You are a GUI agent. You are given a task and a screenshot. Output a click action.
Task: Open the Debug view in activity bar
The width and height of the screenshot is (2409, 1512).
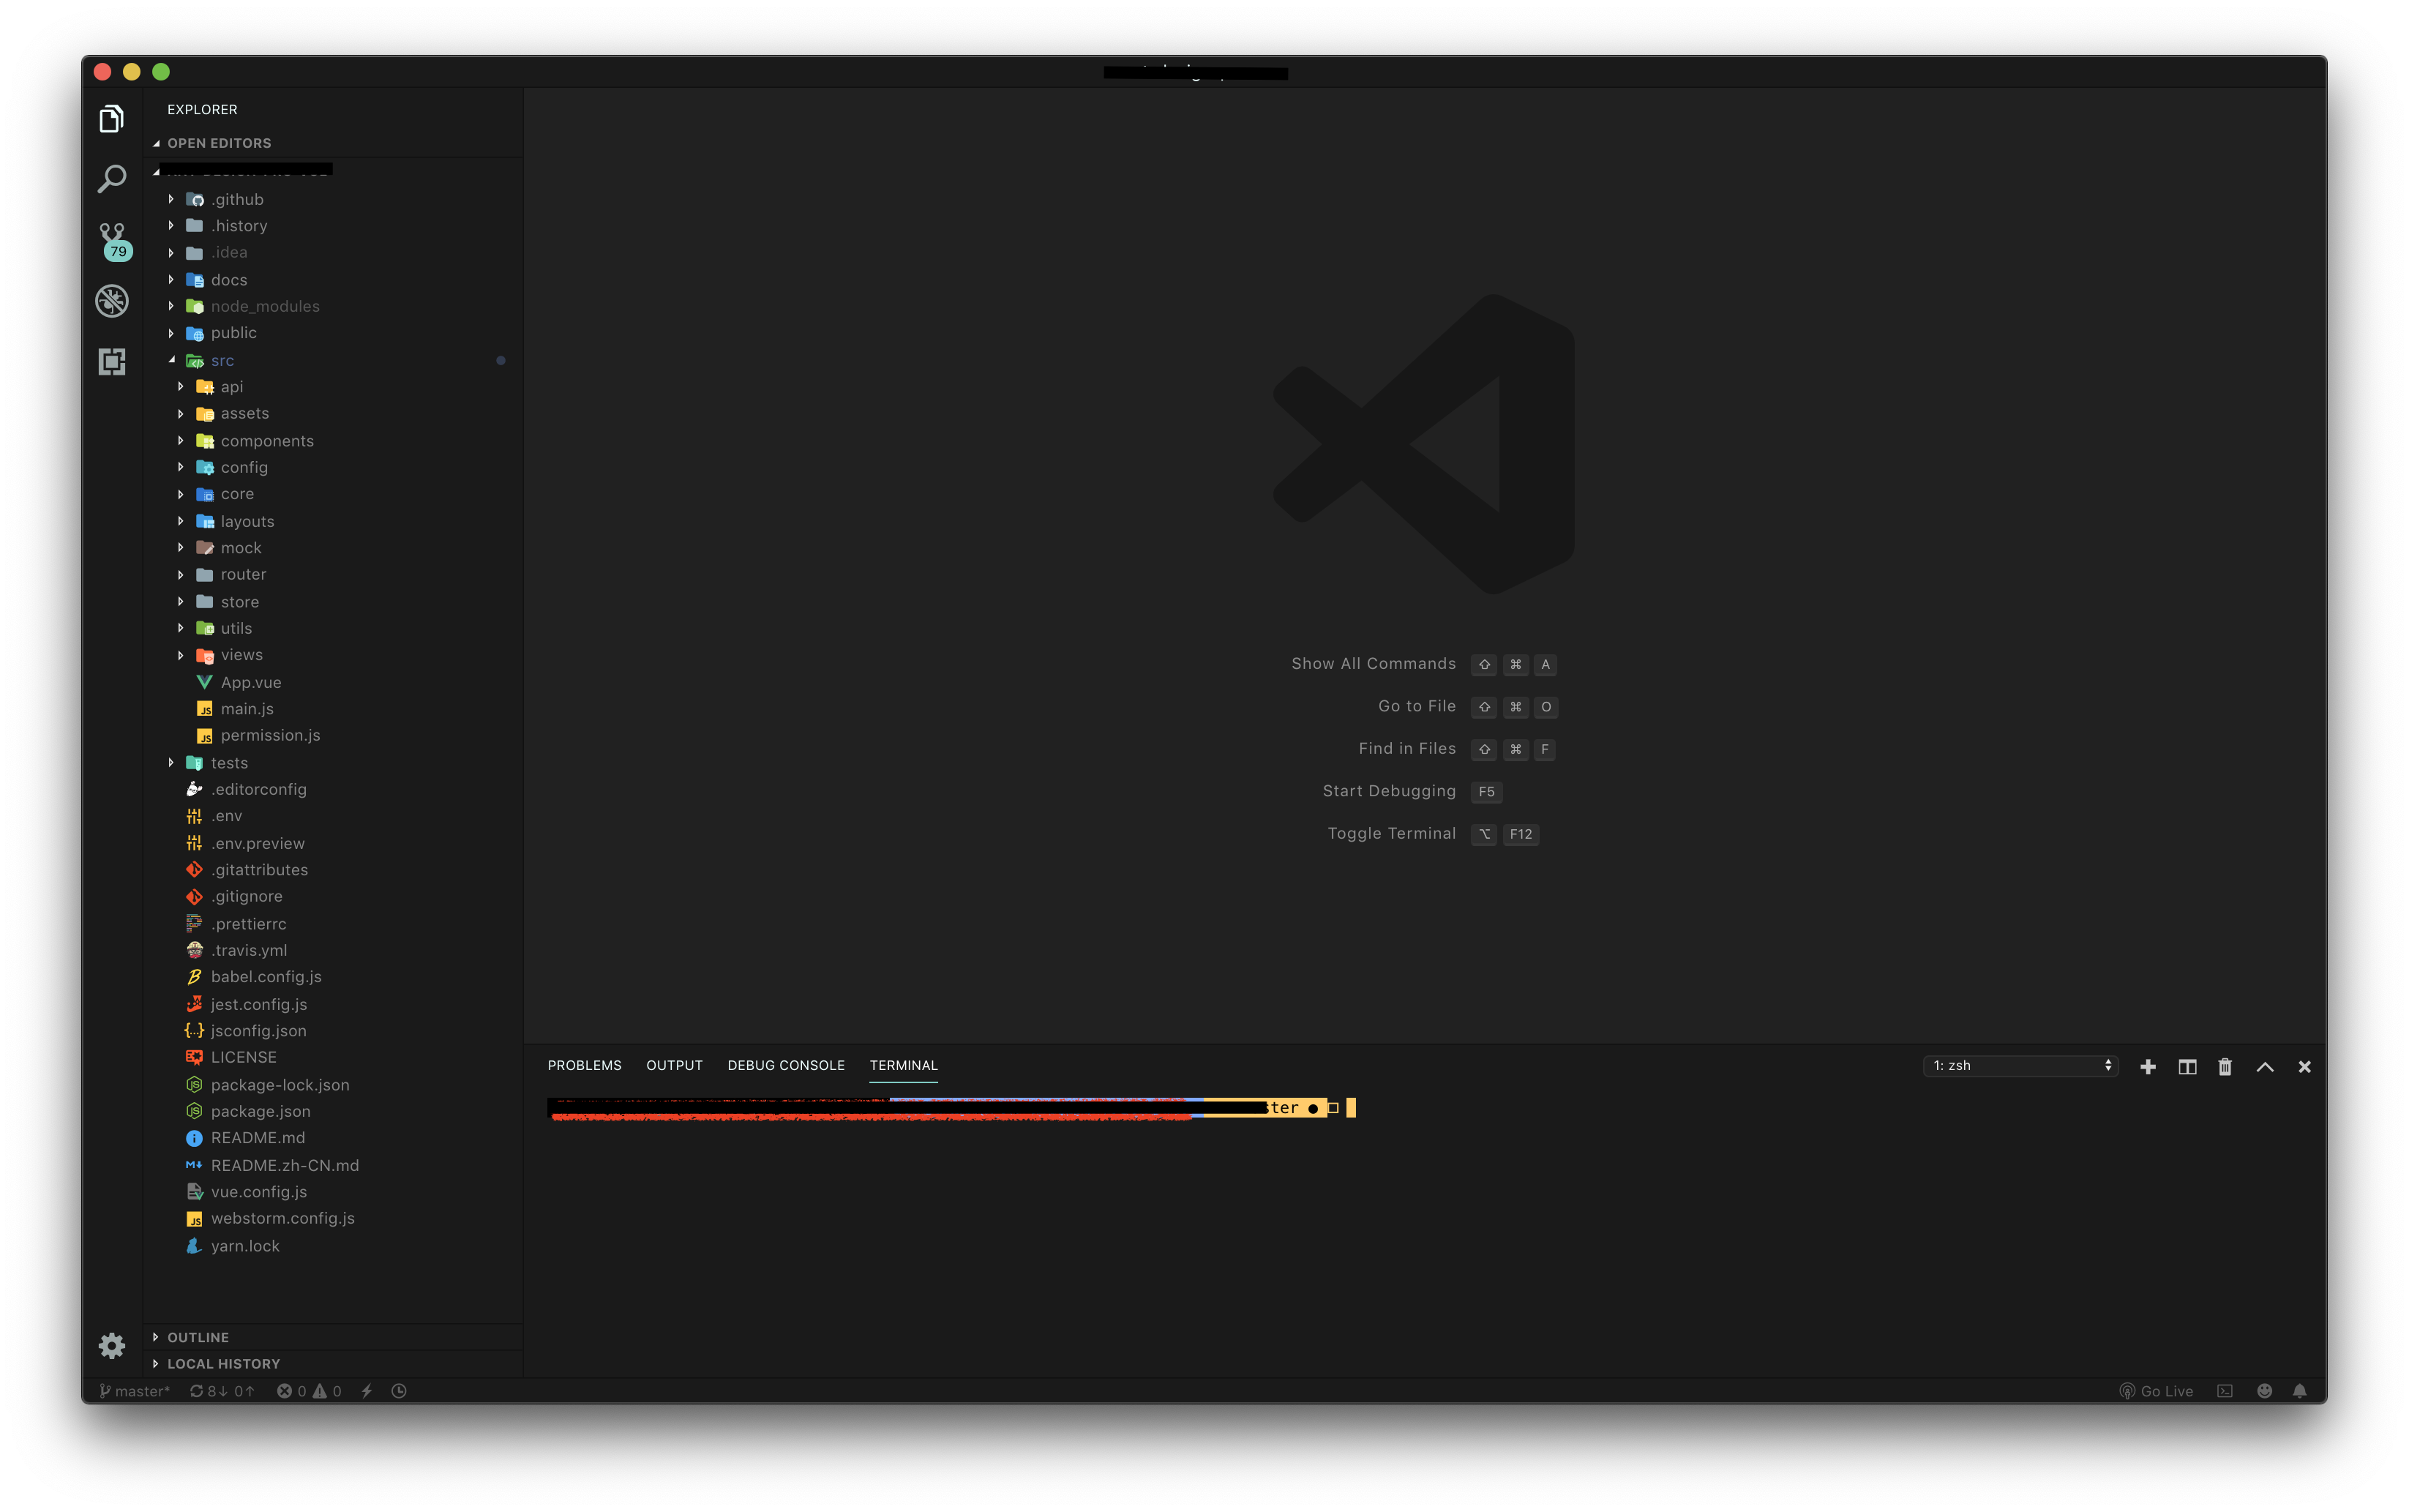pyautogui.click(x=112, y=301)
